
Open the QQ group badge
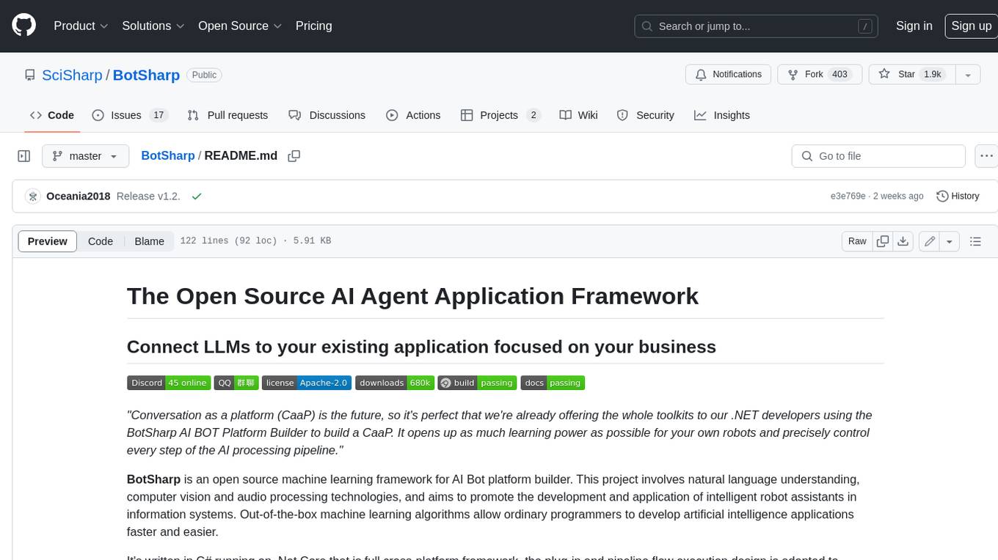tap(236, 383)
